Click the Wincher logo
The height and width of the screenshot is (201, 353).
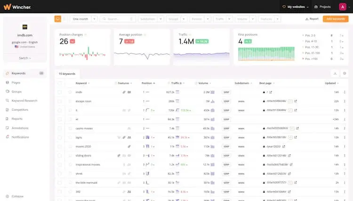click(17, 7)
